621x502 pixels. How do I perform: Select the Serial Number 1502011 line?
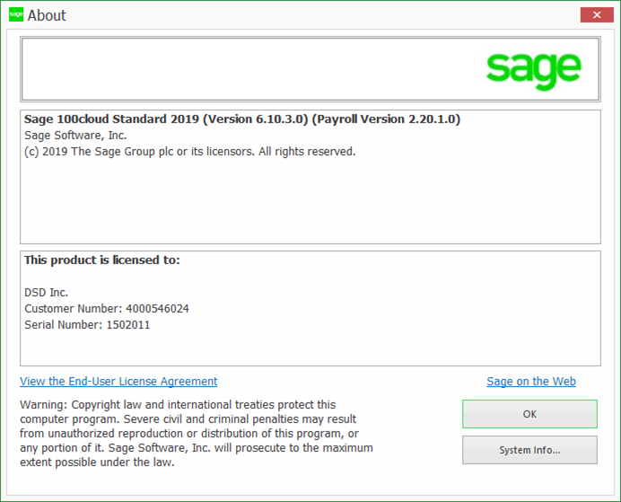(x=87, y=325)
